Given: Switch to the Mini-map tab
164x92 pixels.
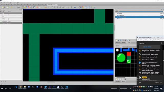Looking at the screenshot, I should pos(118,43).
